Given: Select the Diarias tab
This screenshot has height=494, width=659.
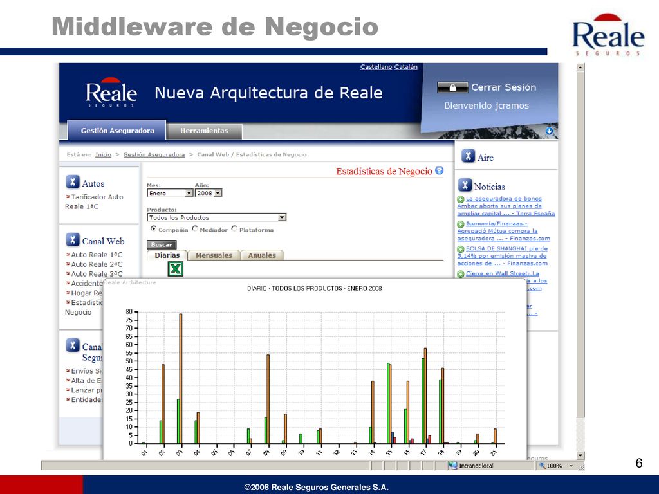Looking at the screenshot, I should 167,255.
